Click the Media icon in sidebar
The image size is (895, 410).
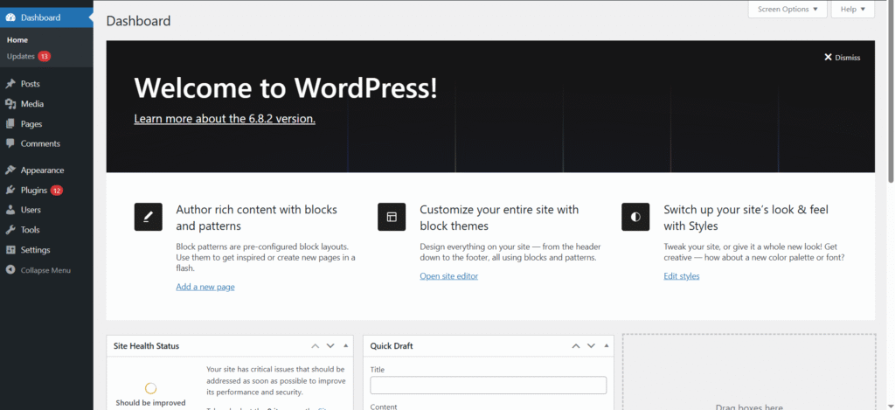[x=10, y=104]
